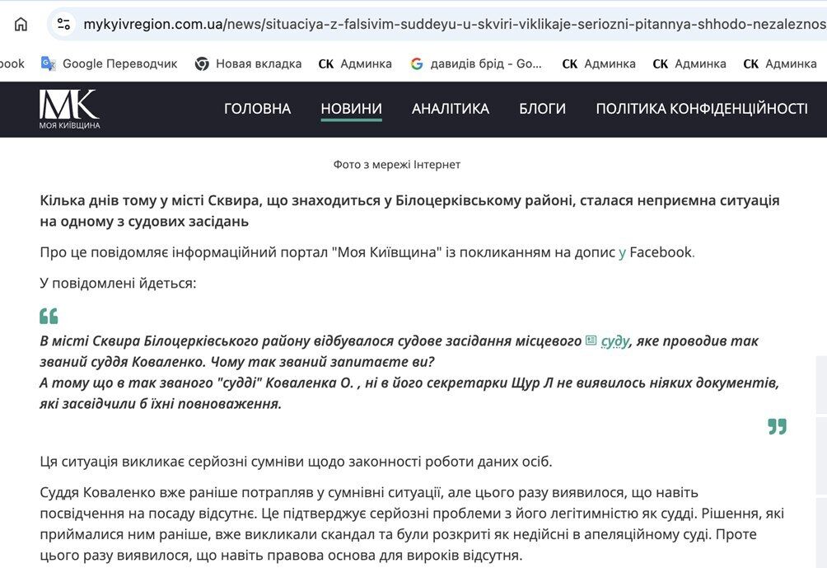
Task: Open site information icon in address bar
Action: (x=63, y=24)
